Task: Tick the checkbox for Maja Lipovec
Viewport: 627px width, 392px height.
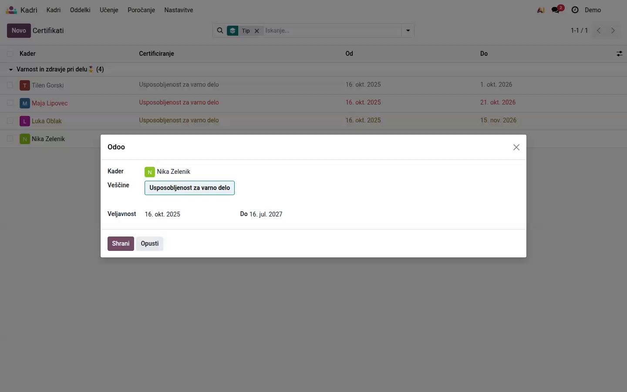Action: [x=10, y=103]
